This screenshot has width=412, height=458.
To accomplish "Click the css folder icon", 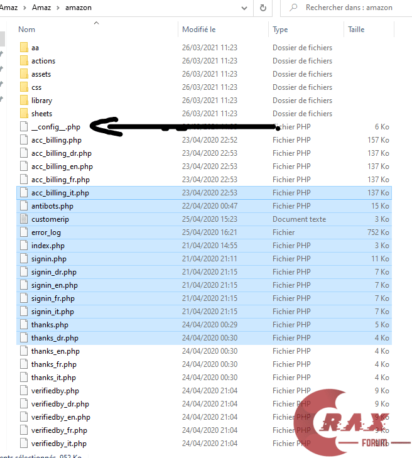I will pos(24,87).
